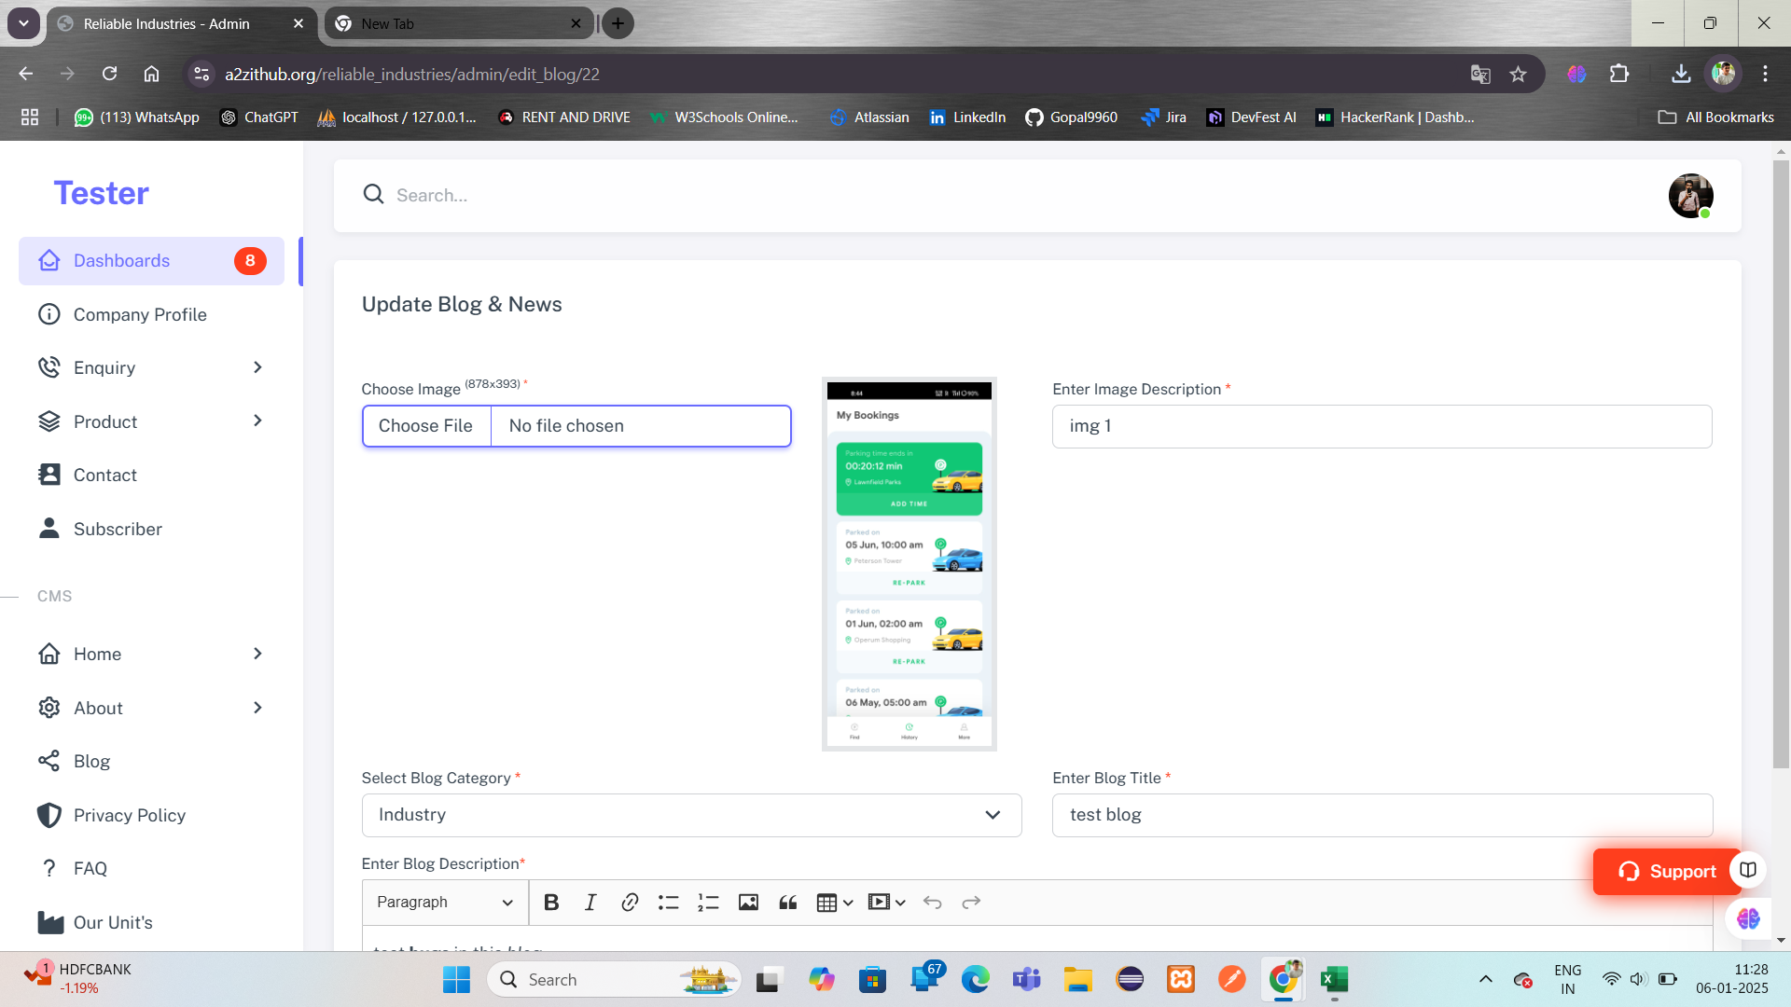
Task: Toggle italic formatting in editor
Action: (590, 903)
